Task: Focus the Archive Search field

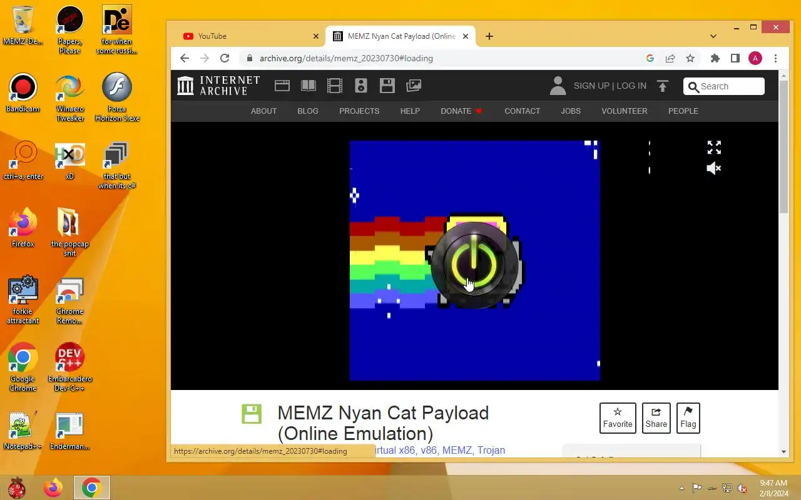Action: coord(724,86)
